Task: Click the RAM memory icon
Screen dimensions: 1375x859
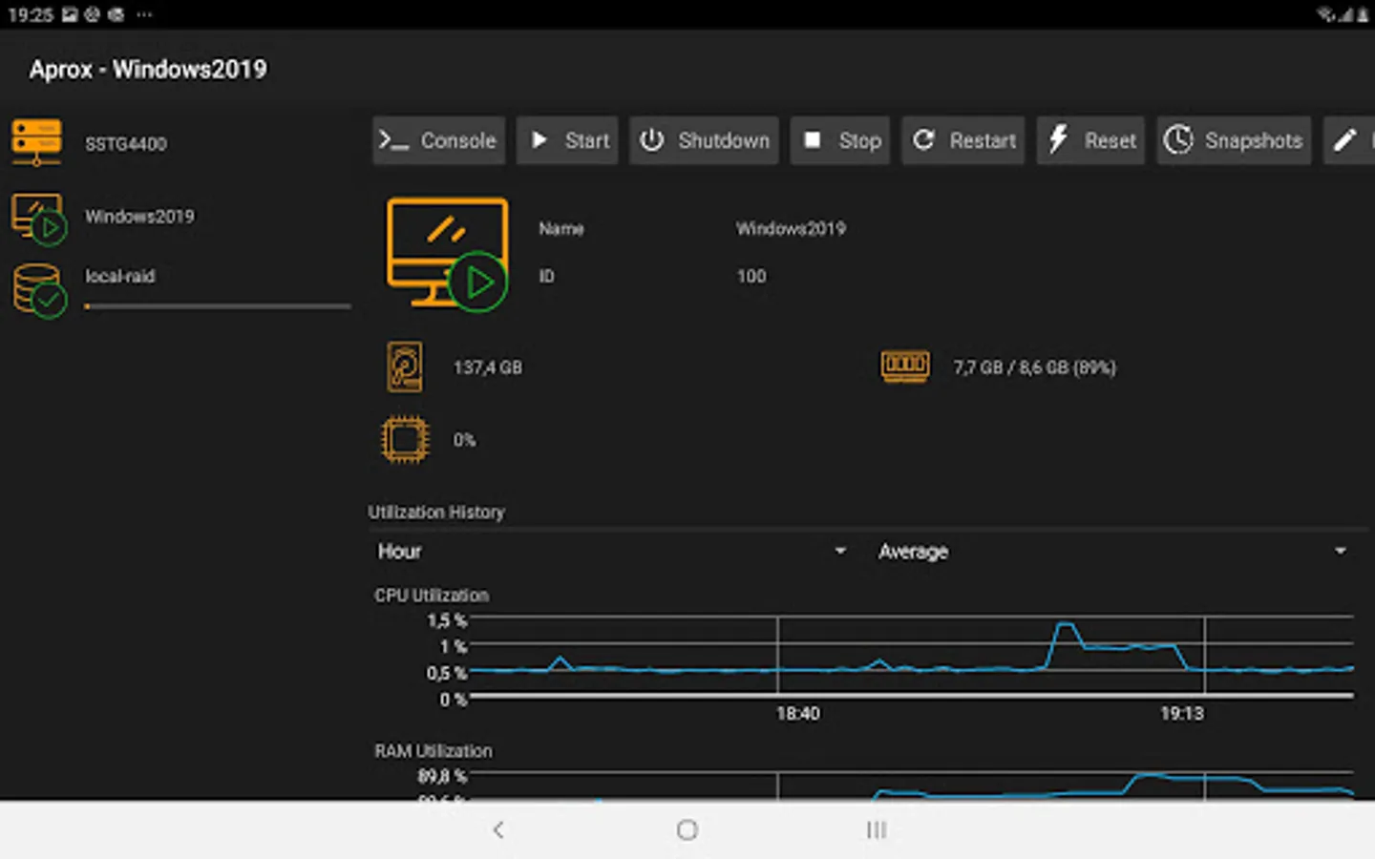Action: [x=905, y=366]
